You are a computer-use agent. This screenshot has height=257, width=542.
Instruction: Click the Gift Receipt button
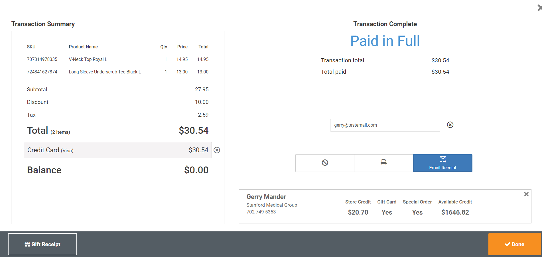(42, 244)
